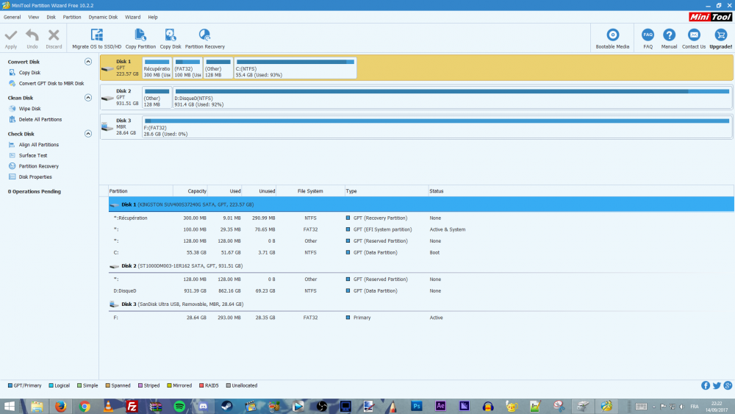Open Disk Properties in the sidebar
This screenshot has width=735, height=414.
(x=35, y=177)
